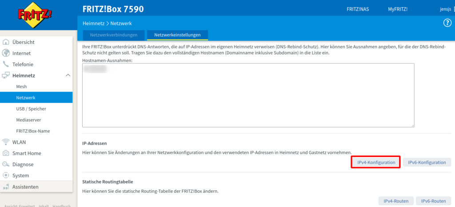The image size is (455, 207).
Task: Click the Netzwerk breadcrumb text
Action: tap(121, 23)
